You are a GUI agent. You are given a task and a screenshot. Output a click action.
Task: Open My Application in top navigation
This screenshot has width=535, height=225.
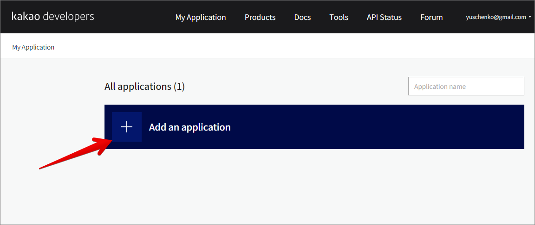[200, 17]
